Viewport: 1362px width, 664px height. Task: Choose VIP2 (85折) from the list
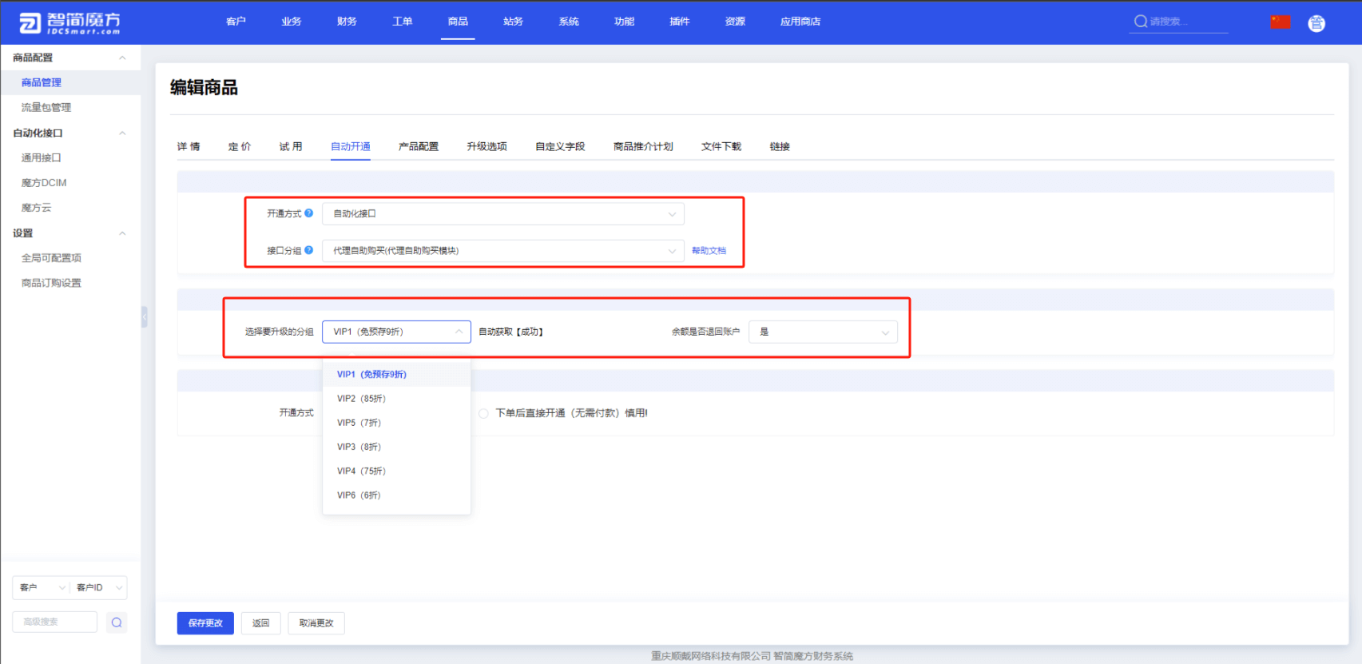tap(396, 398)
